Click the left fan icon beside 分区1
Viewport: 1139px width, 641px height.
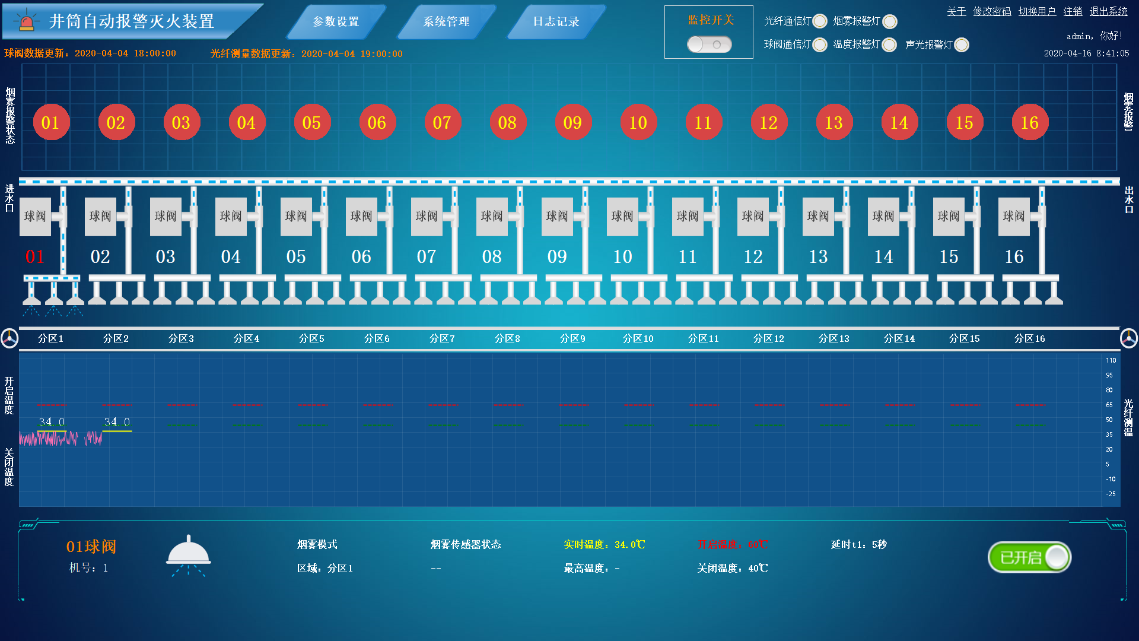click(x=9, y=338)
